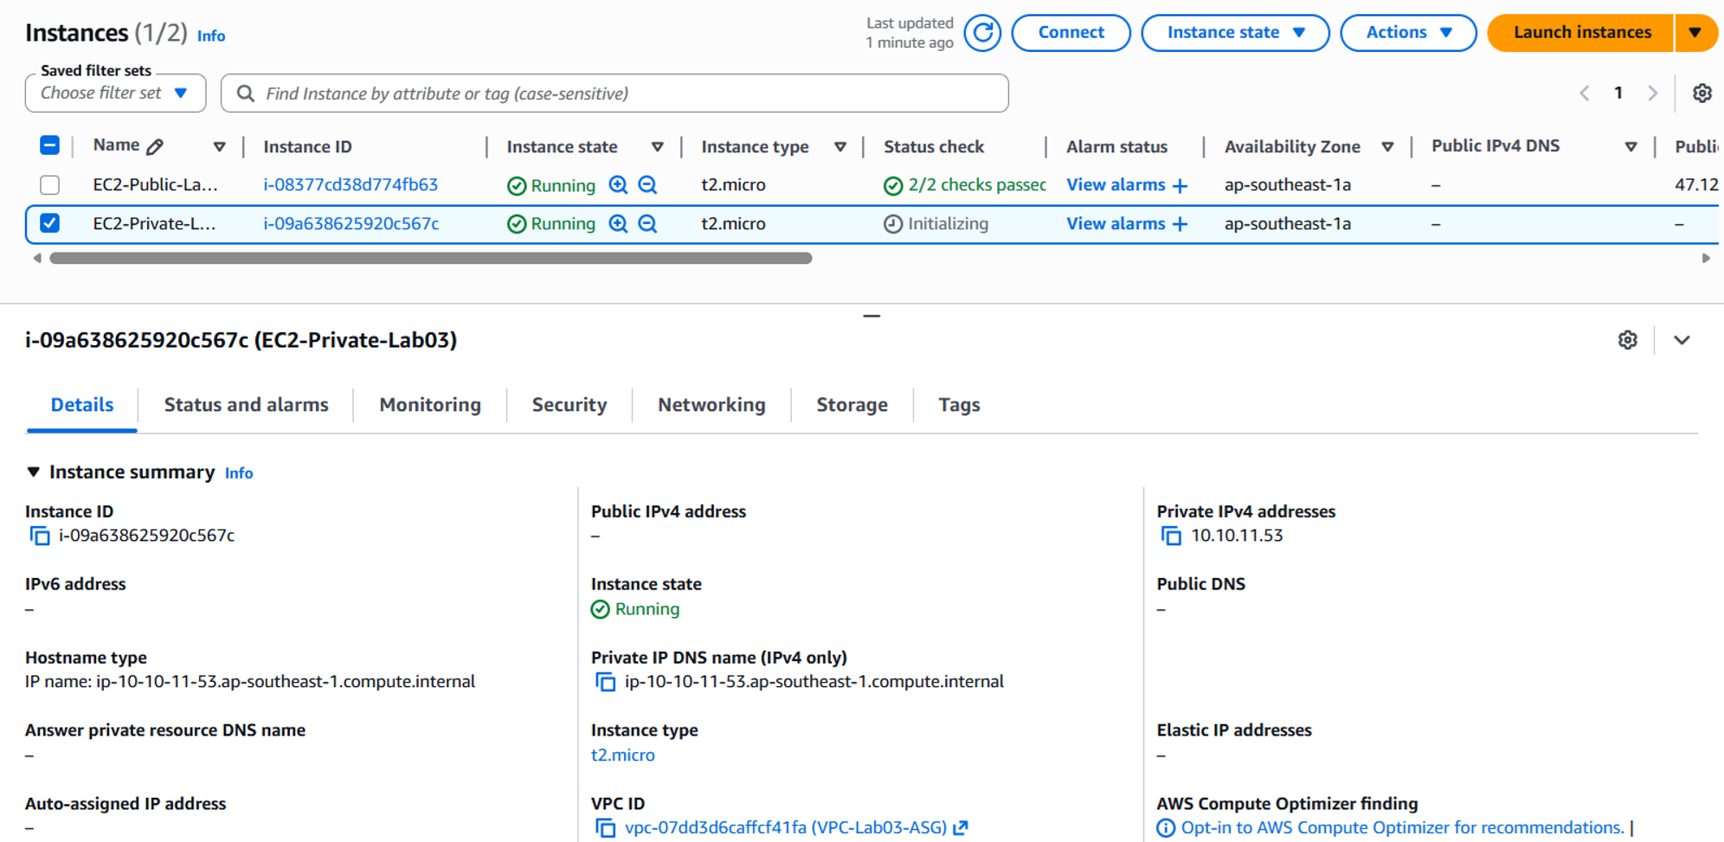View alarms for EC2-Private row
Viewport: 1724px width, 842px height.
tap(1116, 224)
